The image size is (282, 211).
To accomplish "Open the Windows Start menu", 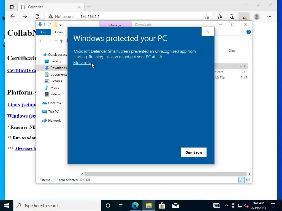I will point(7,206).
